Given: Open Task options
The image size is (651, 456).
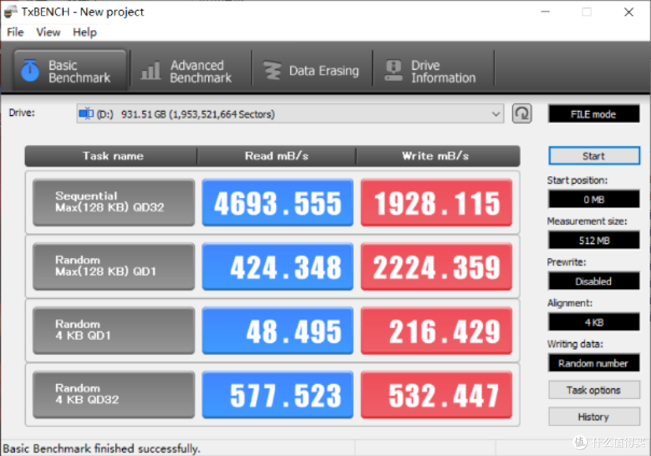Looking at the screenshot, I should point(594,390).
